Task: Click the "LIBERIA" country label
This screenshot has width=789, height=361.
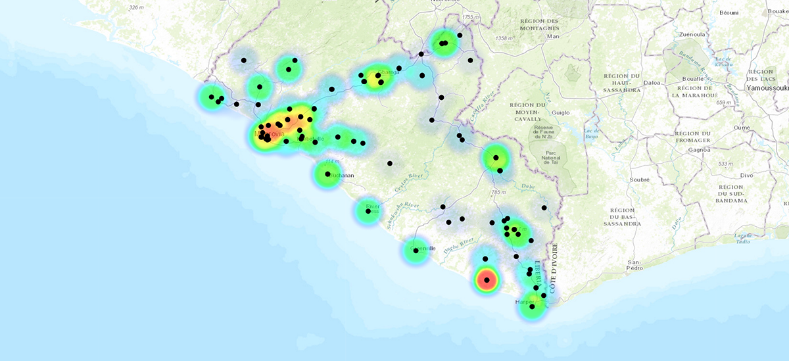Action: tap(538, 273)
